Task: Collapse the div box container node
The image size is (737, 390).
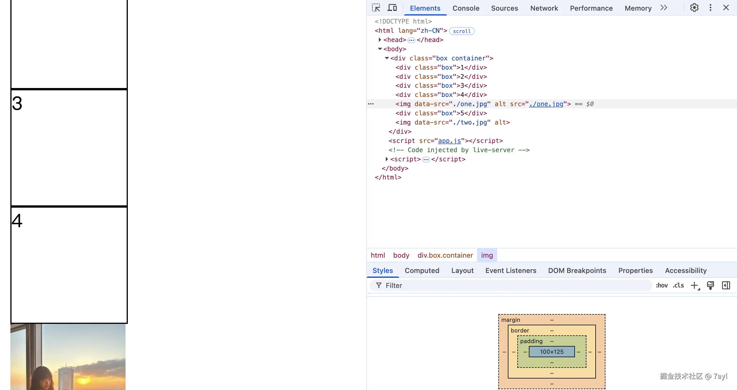Action: click(x=387, y=58)
